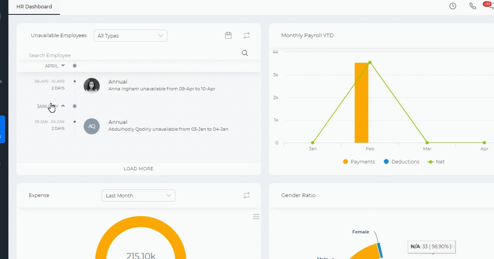Open Anna Ingham's profile photo
Screen dimensions: 494x259
[92, 86]
